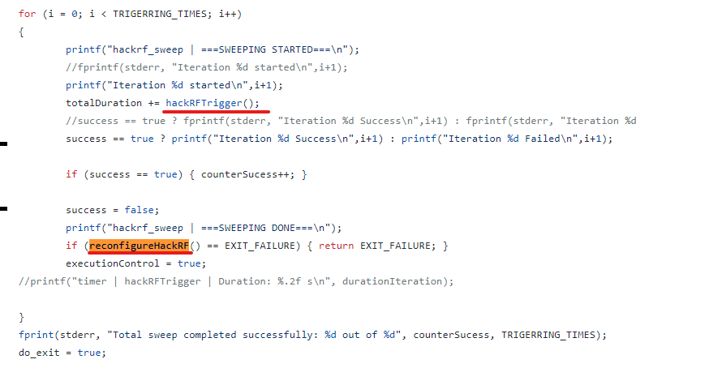Click the SWEEPING STARTED printf line
This screenshot has width=709, height=368.
213,49
